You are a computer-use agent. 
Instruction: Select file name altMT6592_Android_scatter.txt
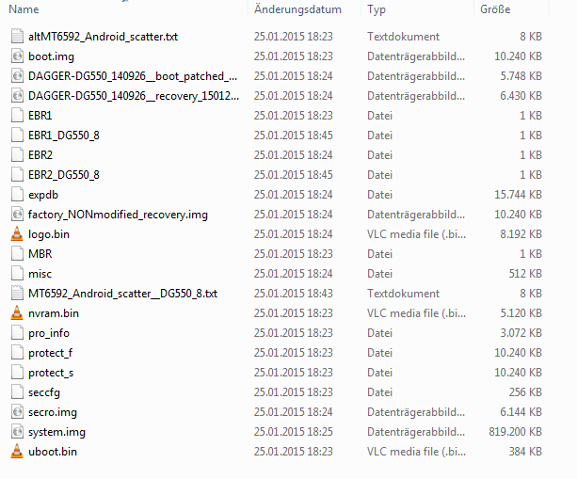[x=103, y=37]
